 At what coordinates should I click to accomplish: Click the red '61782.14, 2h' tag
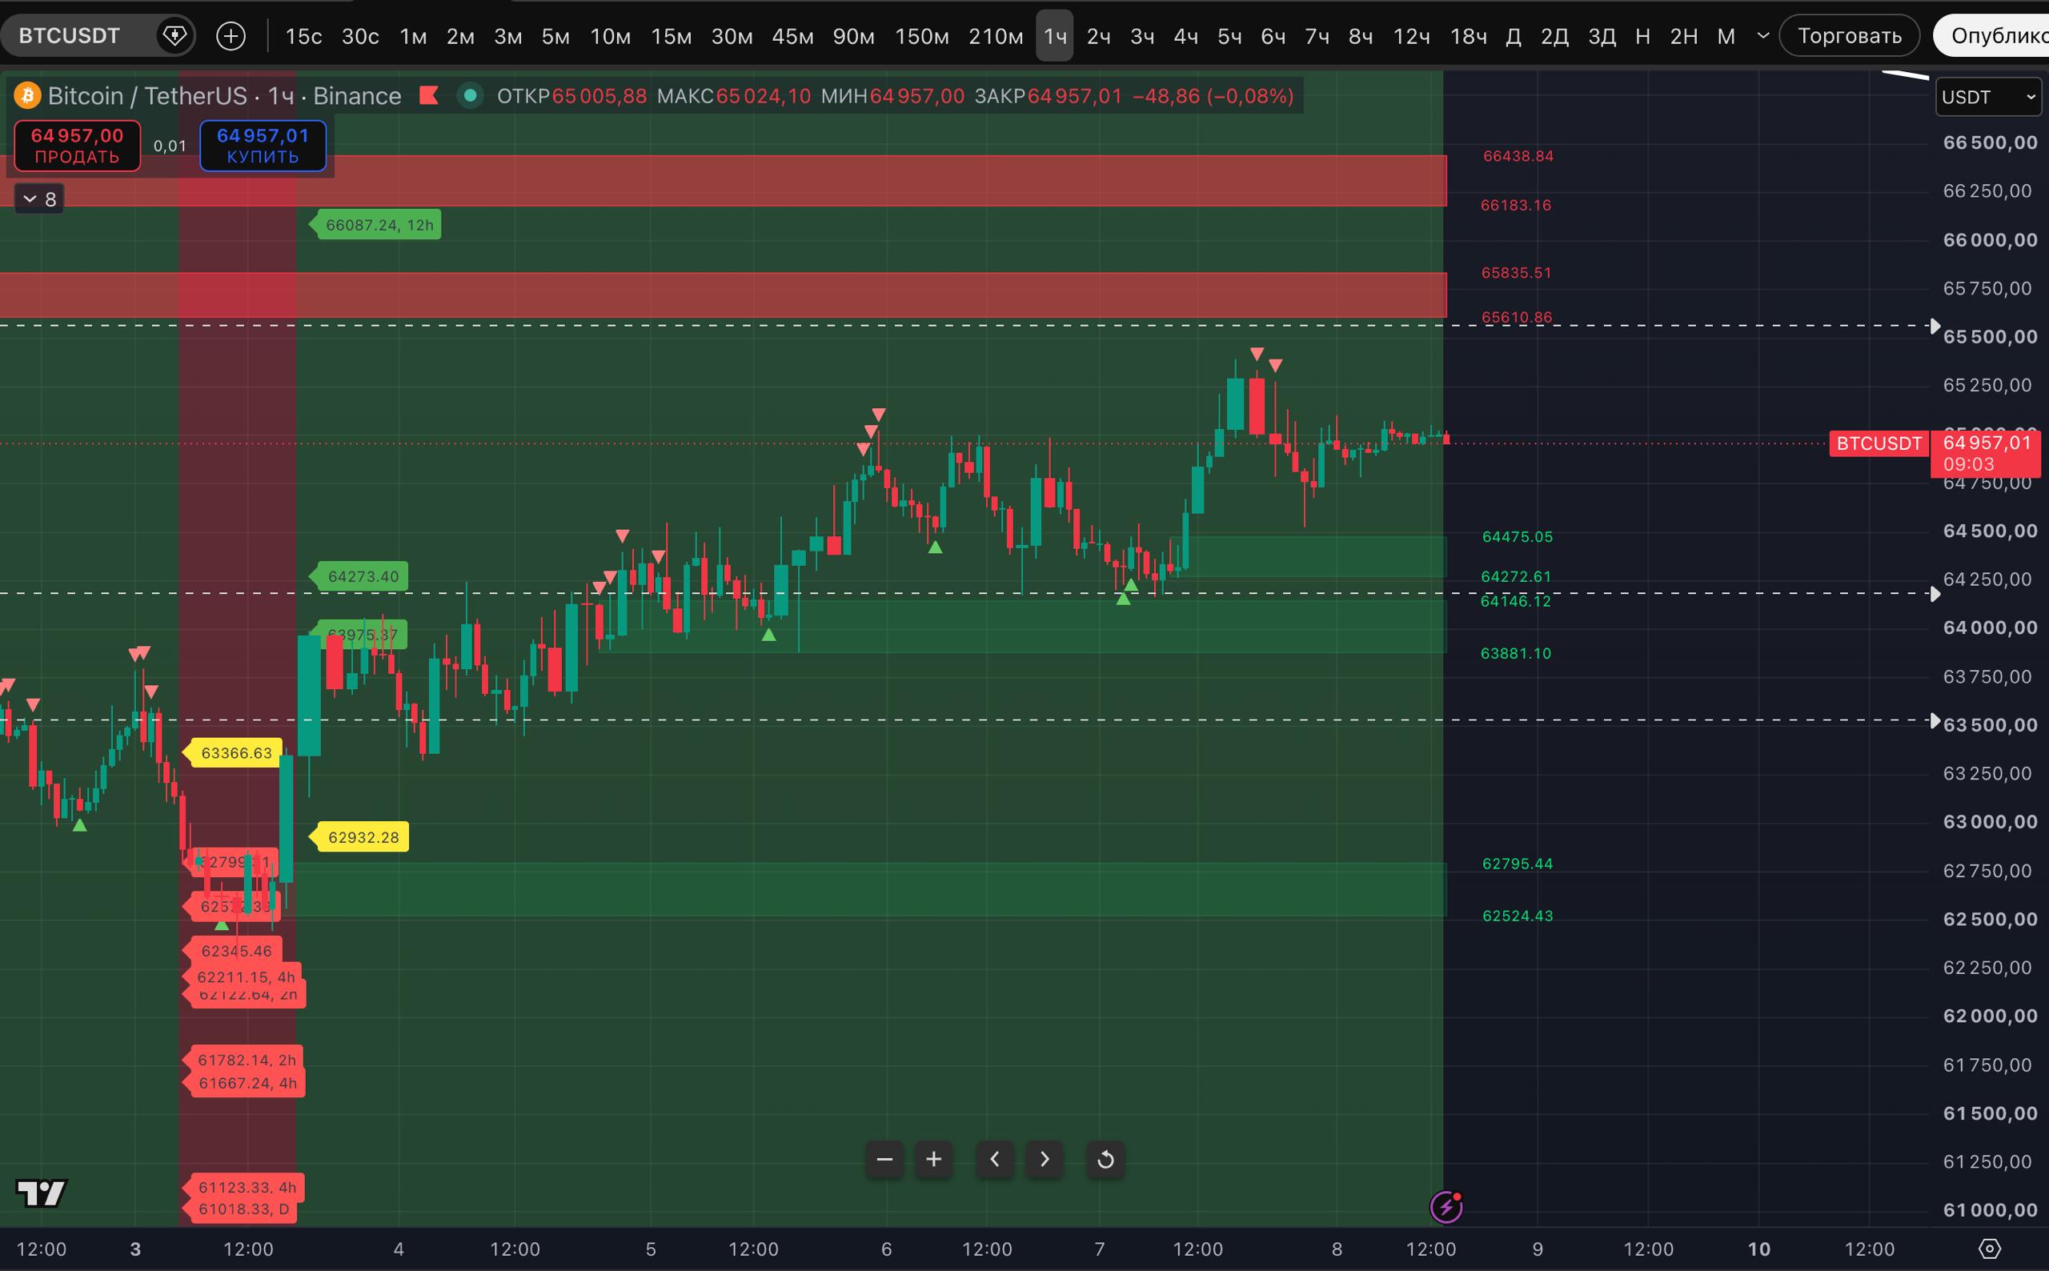pyautogui.click(x=242, y=1059)
